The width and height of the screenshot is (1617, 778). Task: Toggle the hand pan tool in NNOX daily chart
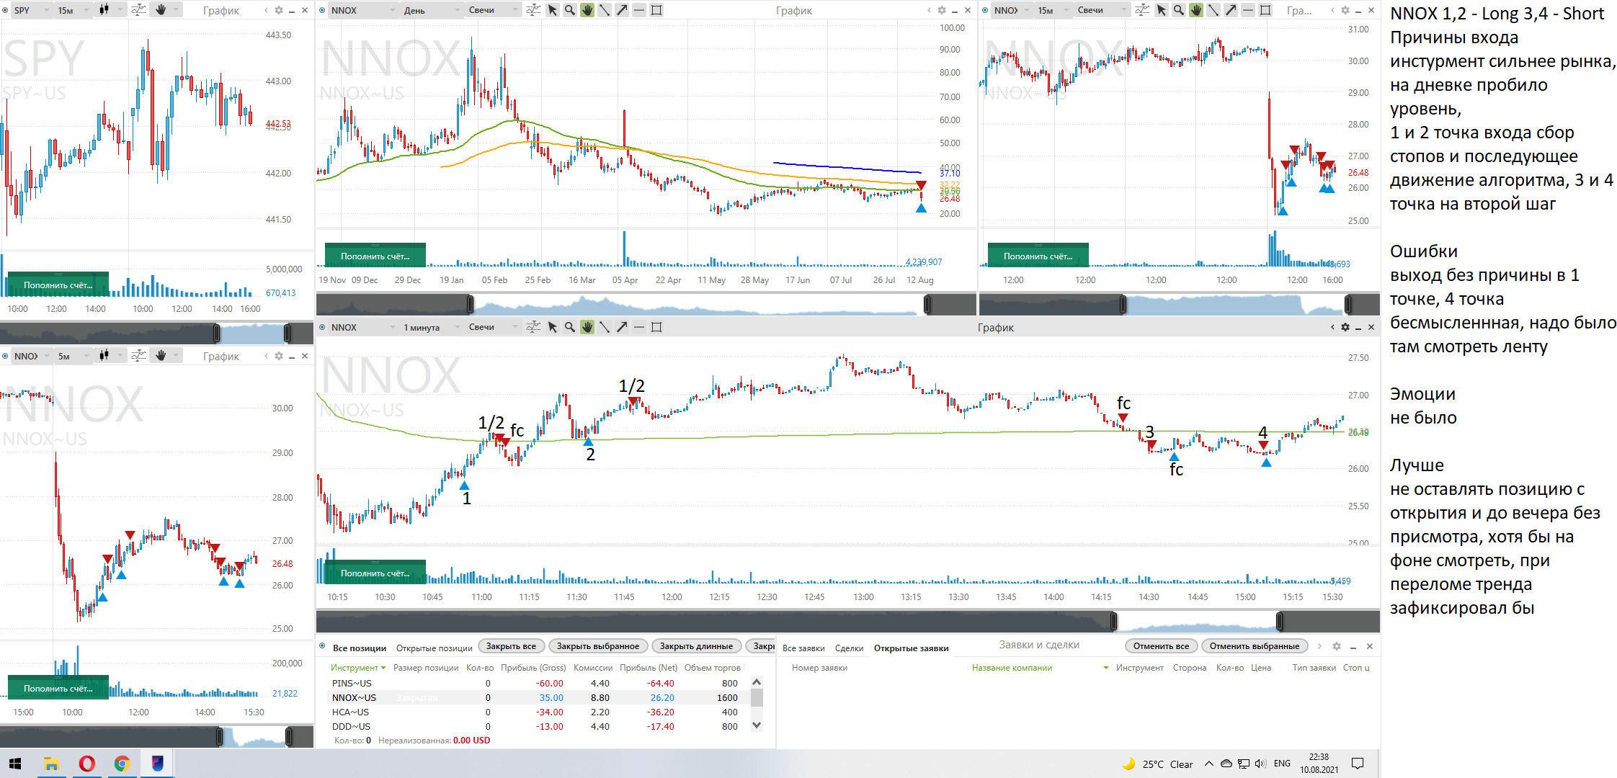pos(587,10)
